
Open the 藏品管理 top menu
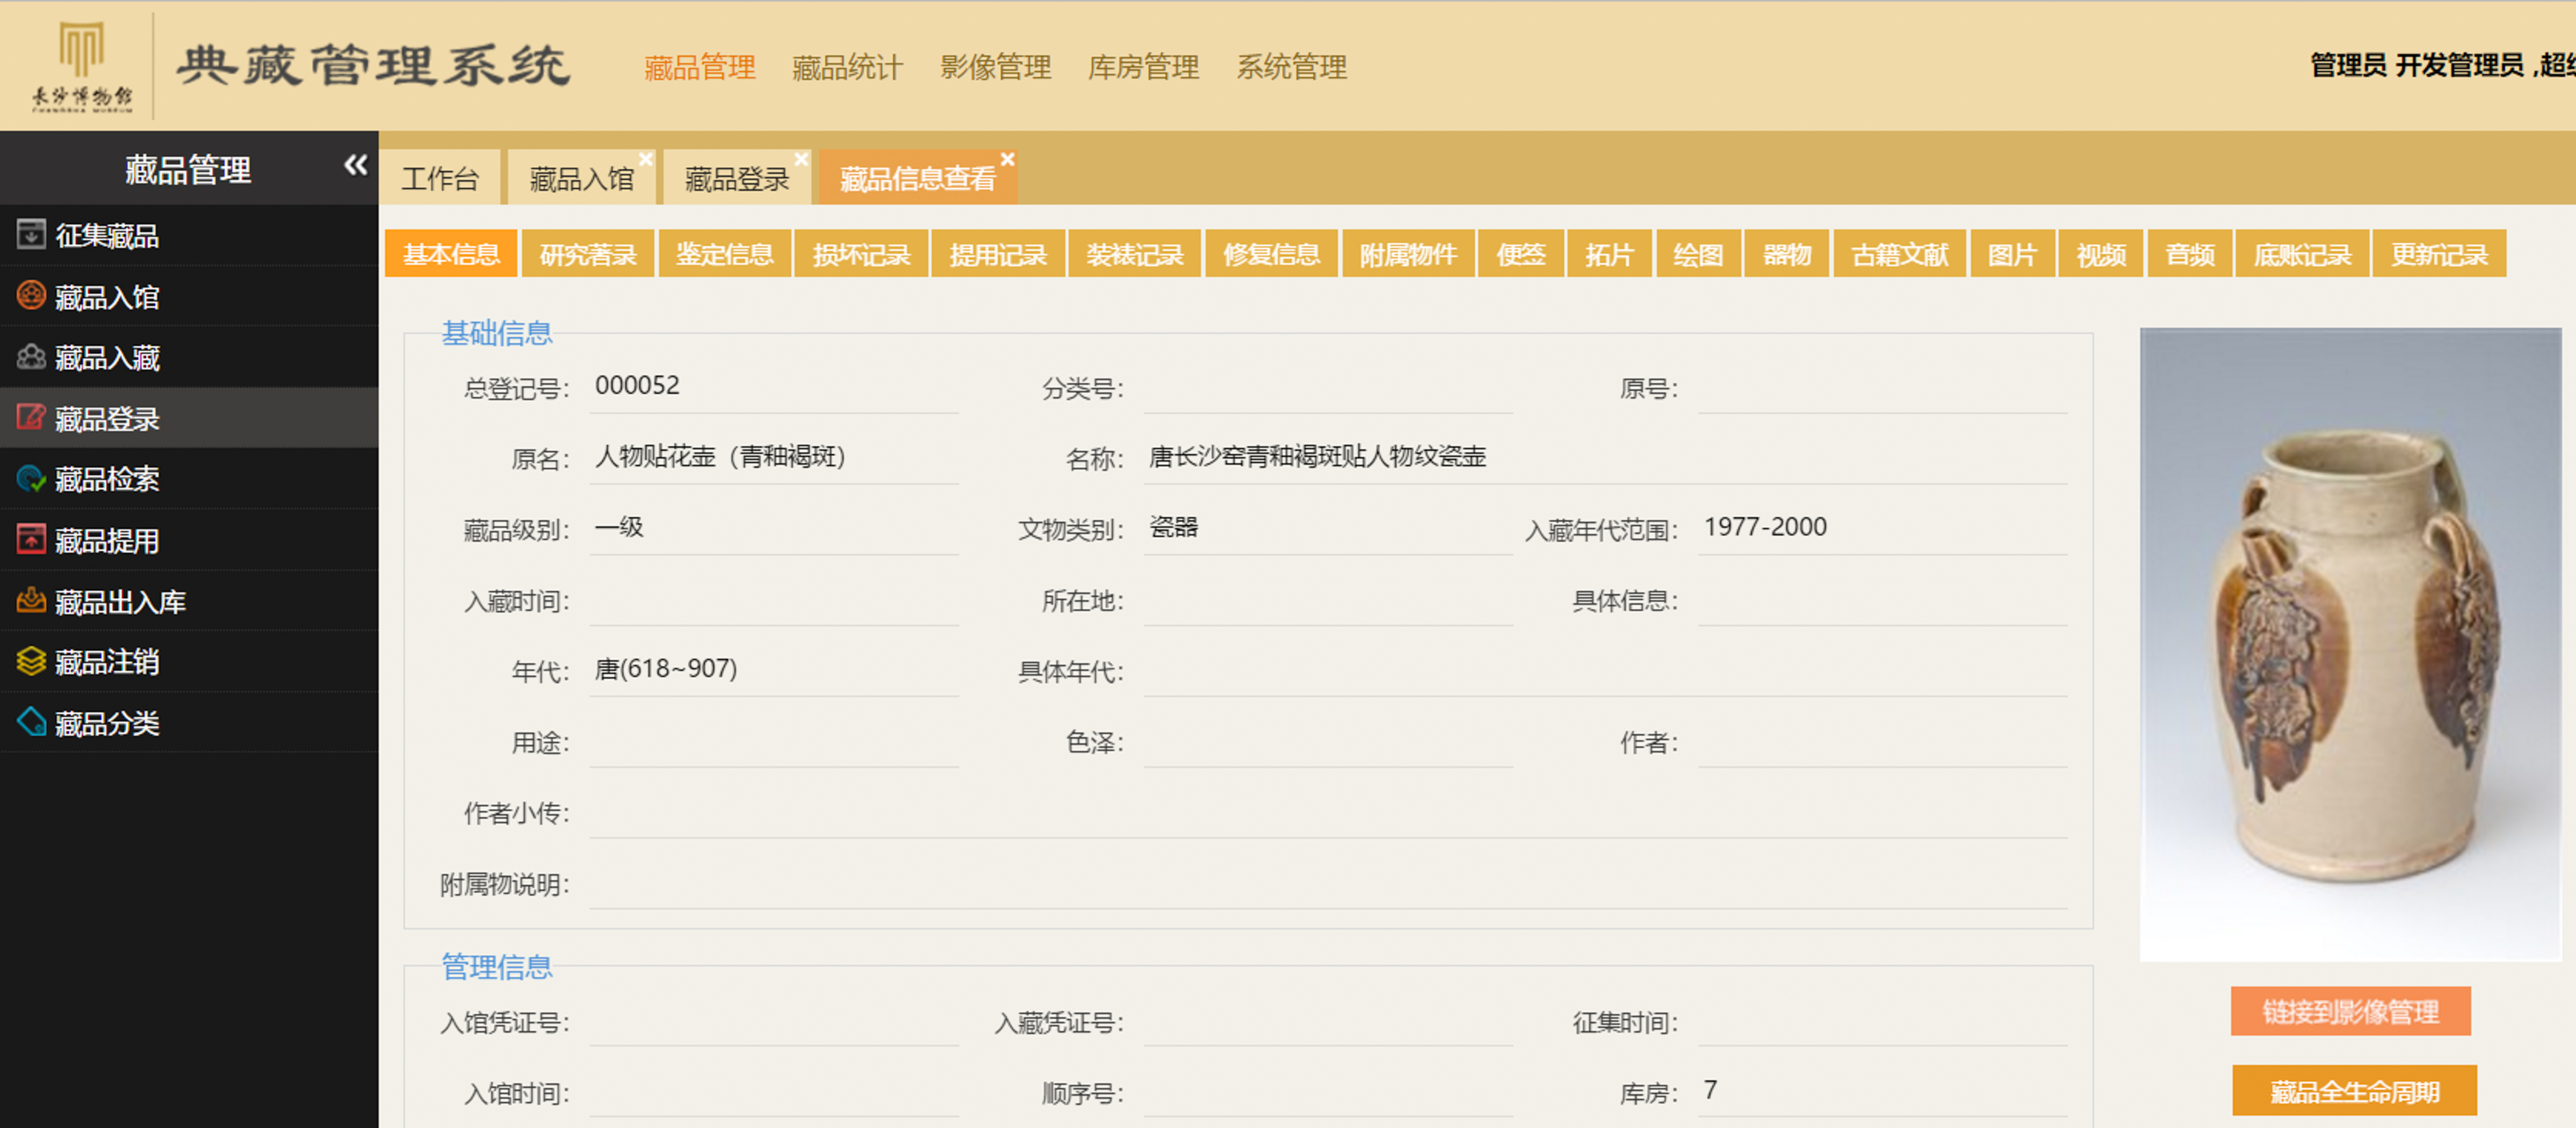tap(699, 68)
